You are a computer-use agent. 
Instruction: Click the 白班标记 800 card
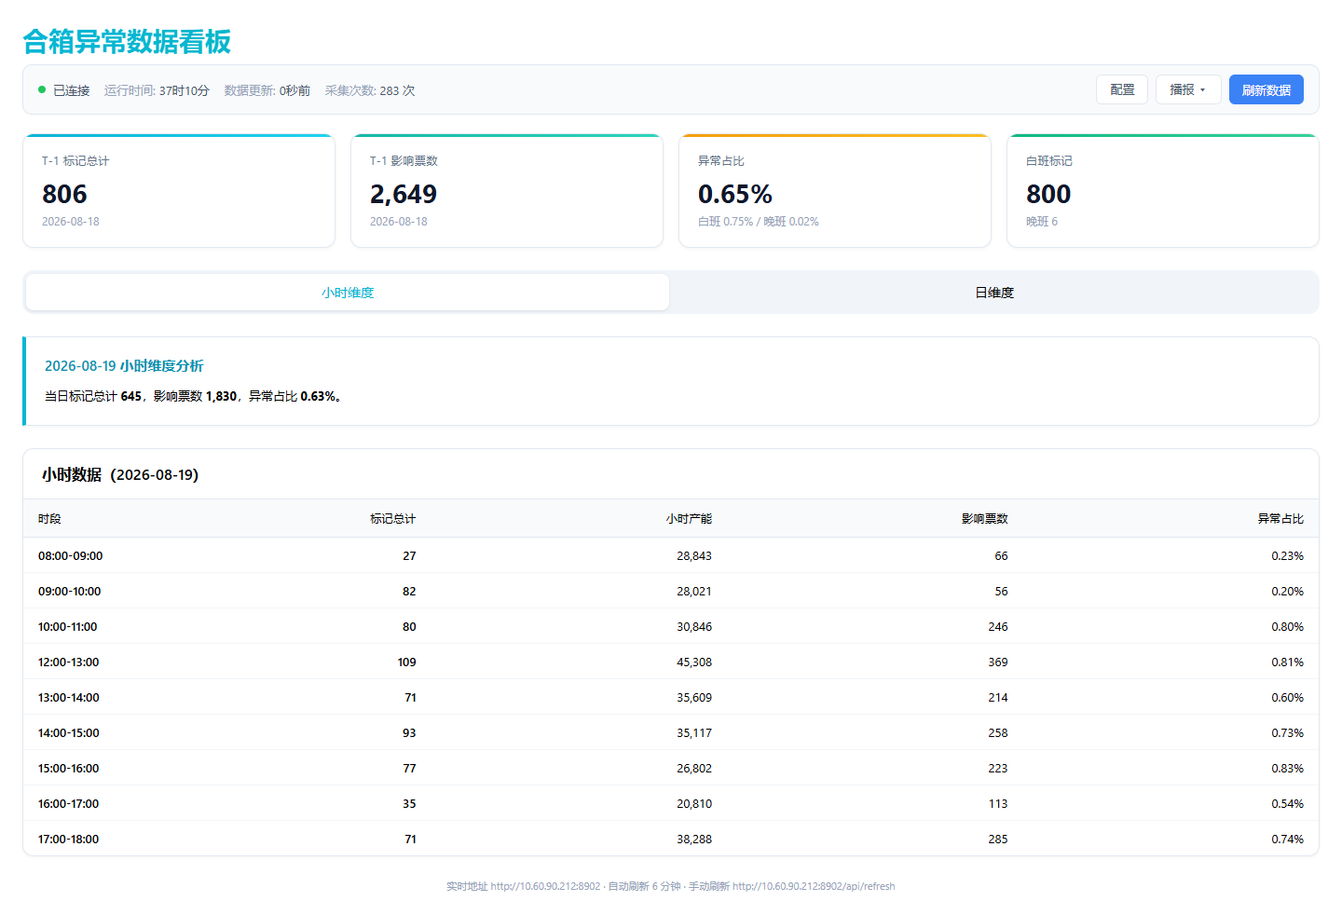pos(1163,191)
